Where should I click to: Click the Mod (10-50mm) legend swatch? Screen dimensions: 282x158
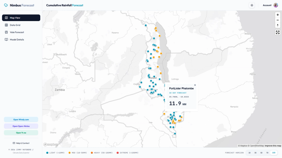[x=69, y=153]
